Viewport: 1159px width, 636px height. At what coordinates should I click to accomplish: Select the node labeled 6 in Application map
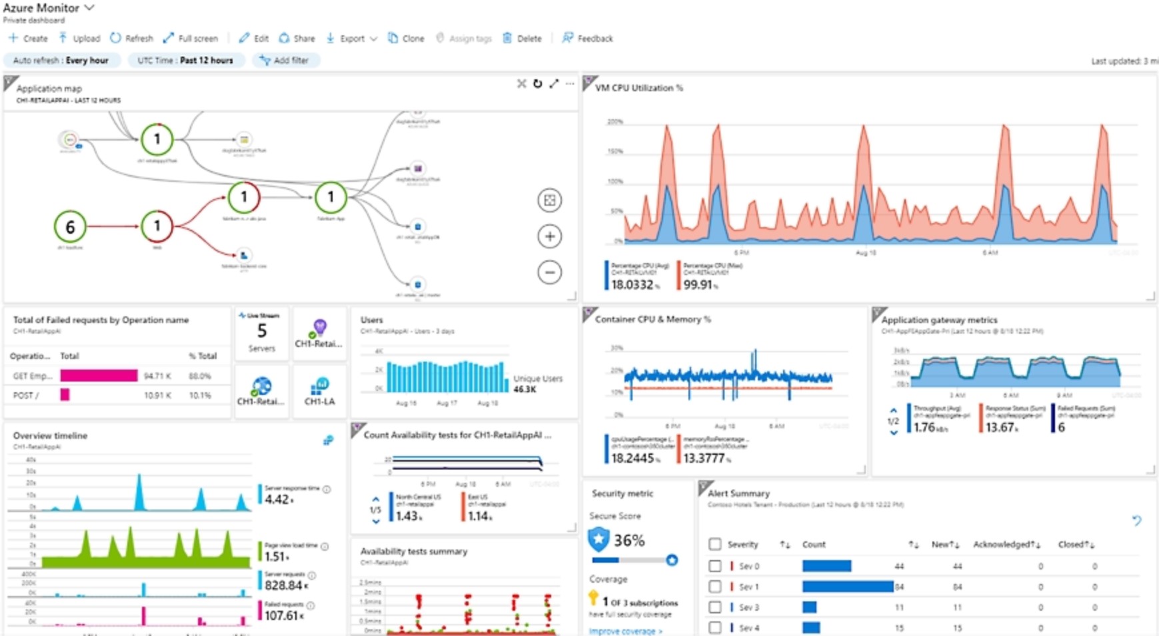point(70,227)
